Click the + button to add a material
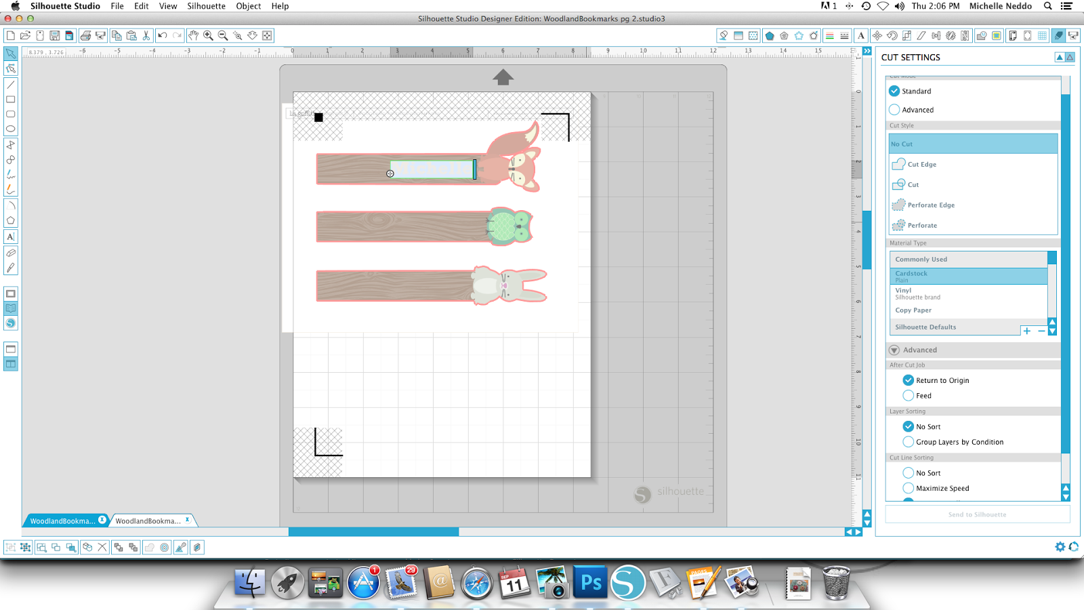1084x610 pixels. pos(1026,331)
